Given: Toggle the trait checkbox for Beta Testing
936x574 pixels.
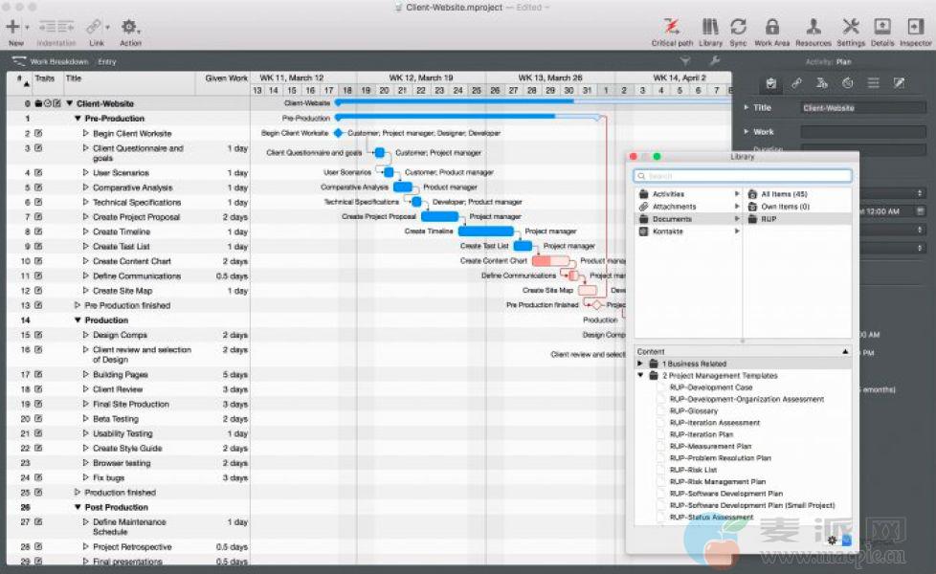Looking at the screenshot, I should (38, 419).
